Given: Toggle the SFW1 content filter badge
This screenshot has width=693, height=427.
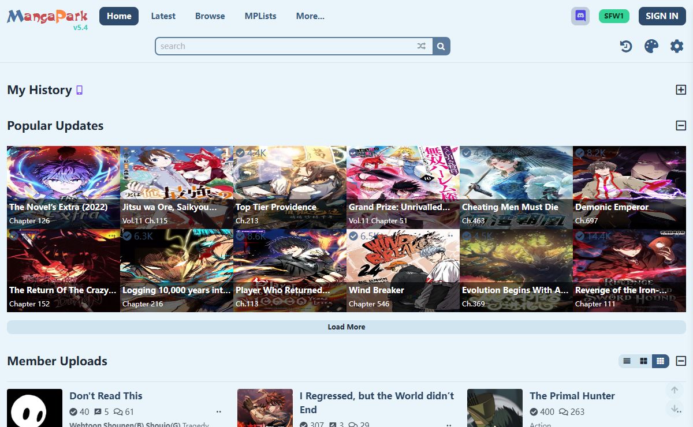Looking at the screenshot, I should coord(614,16).
